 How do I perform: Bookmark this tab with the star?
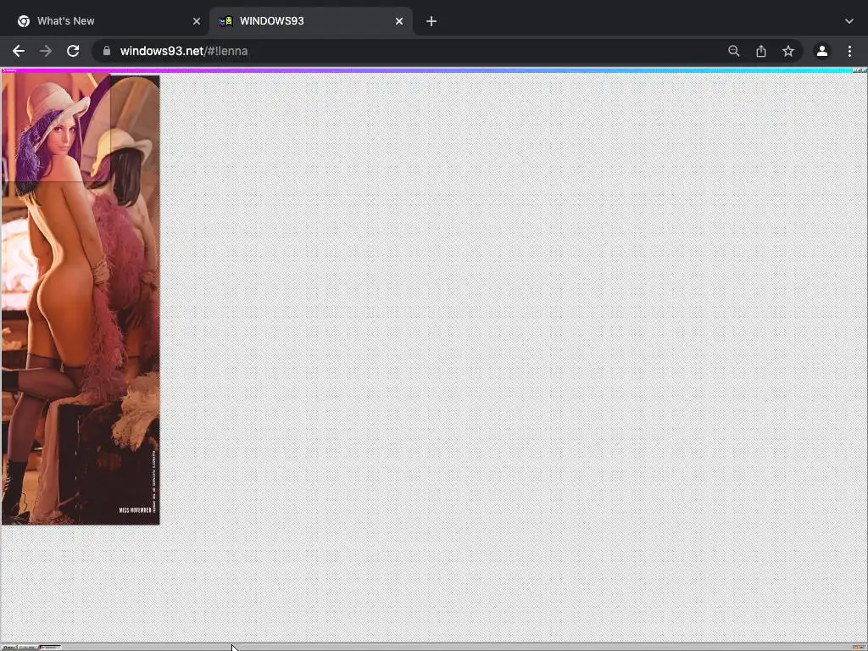(788, 51)
